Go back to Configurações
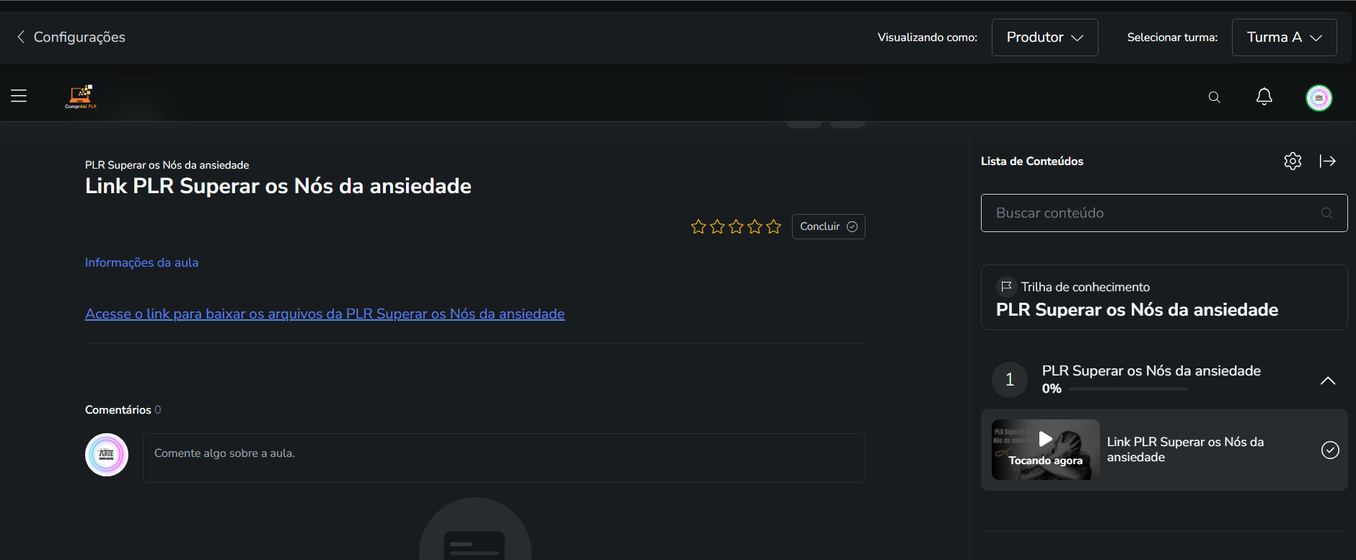 pos(71,37)
